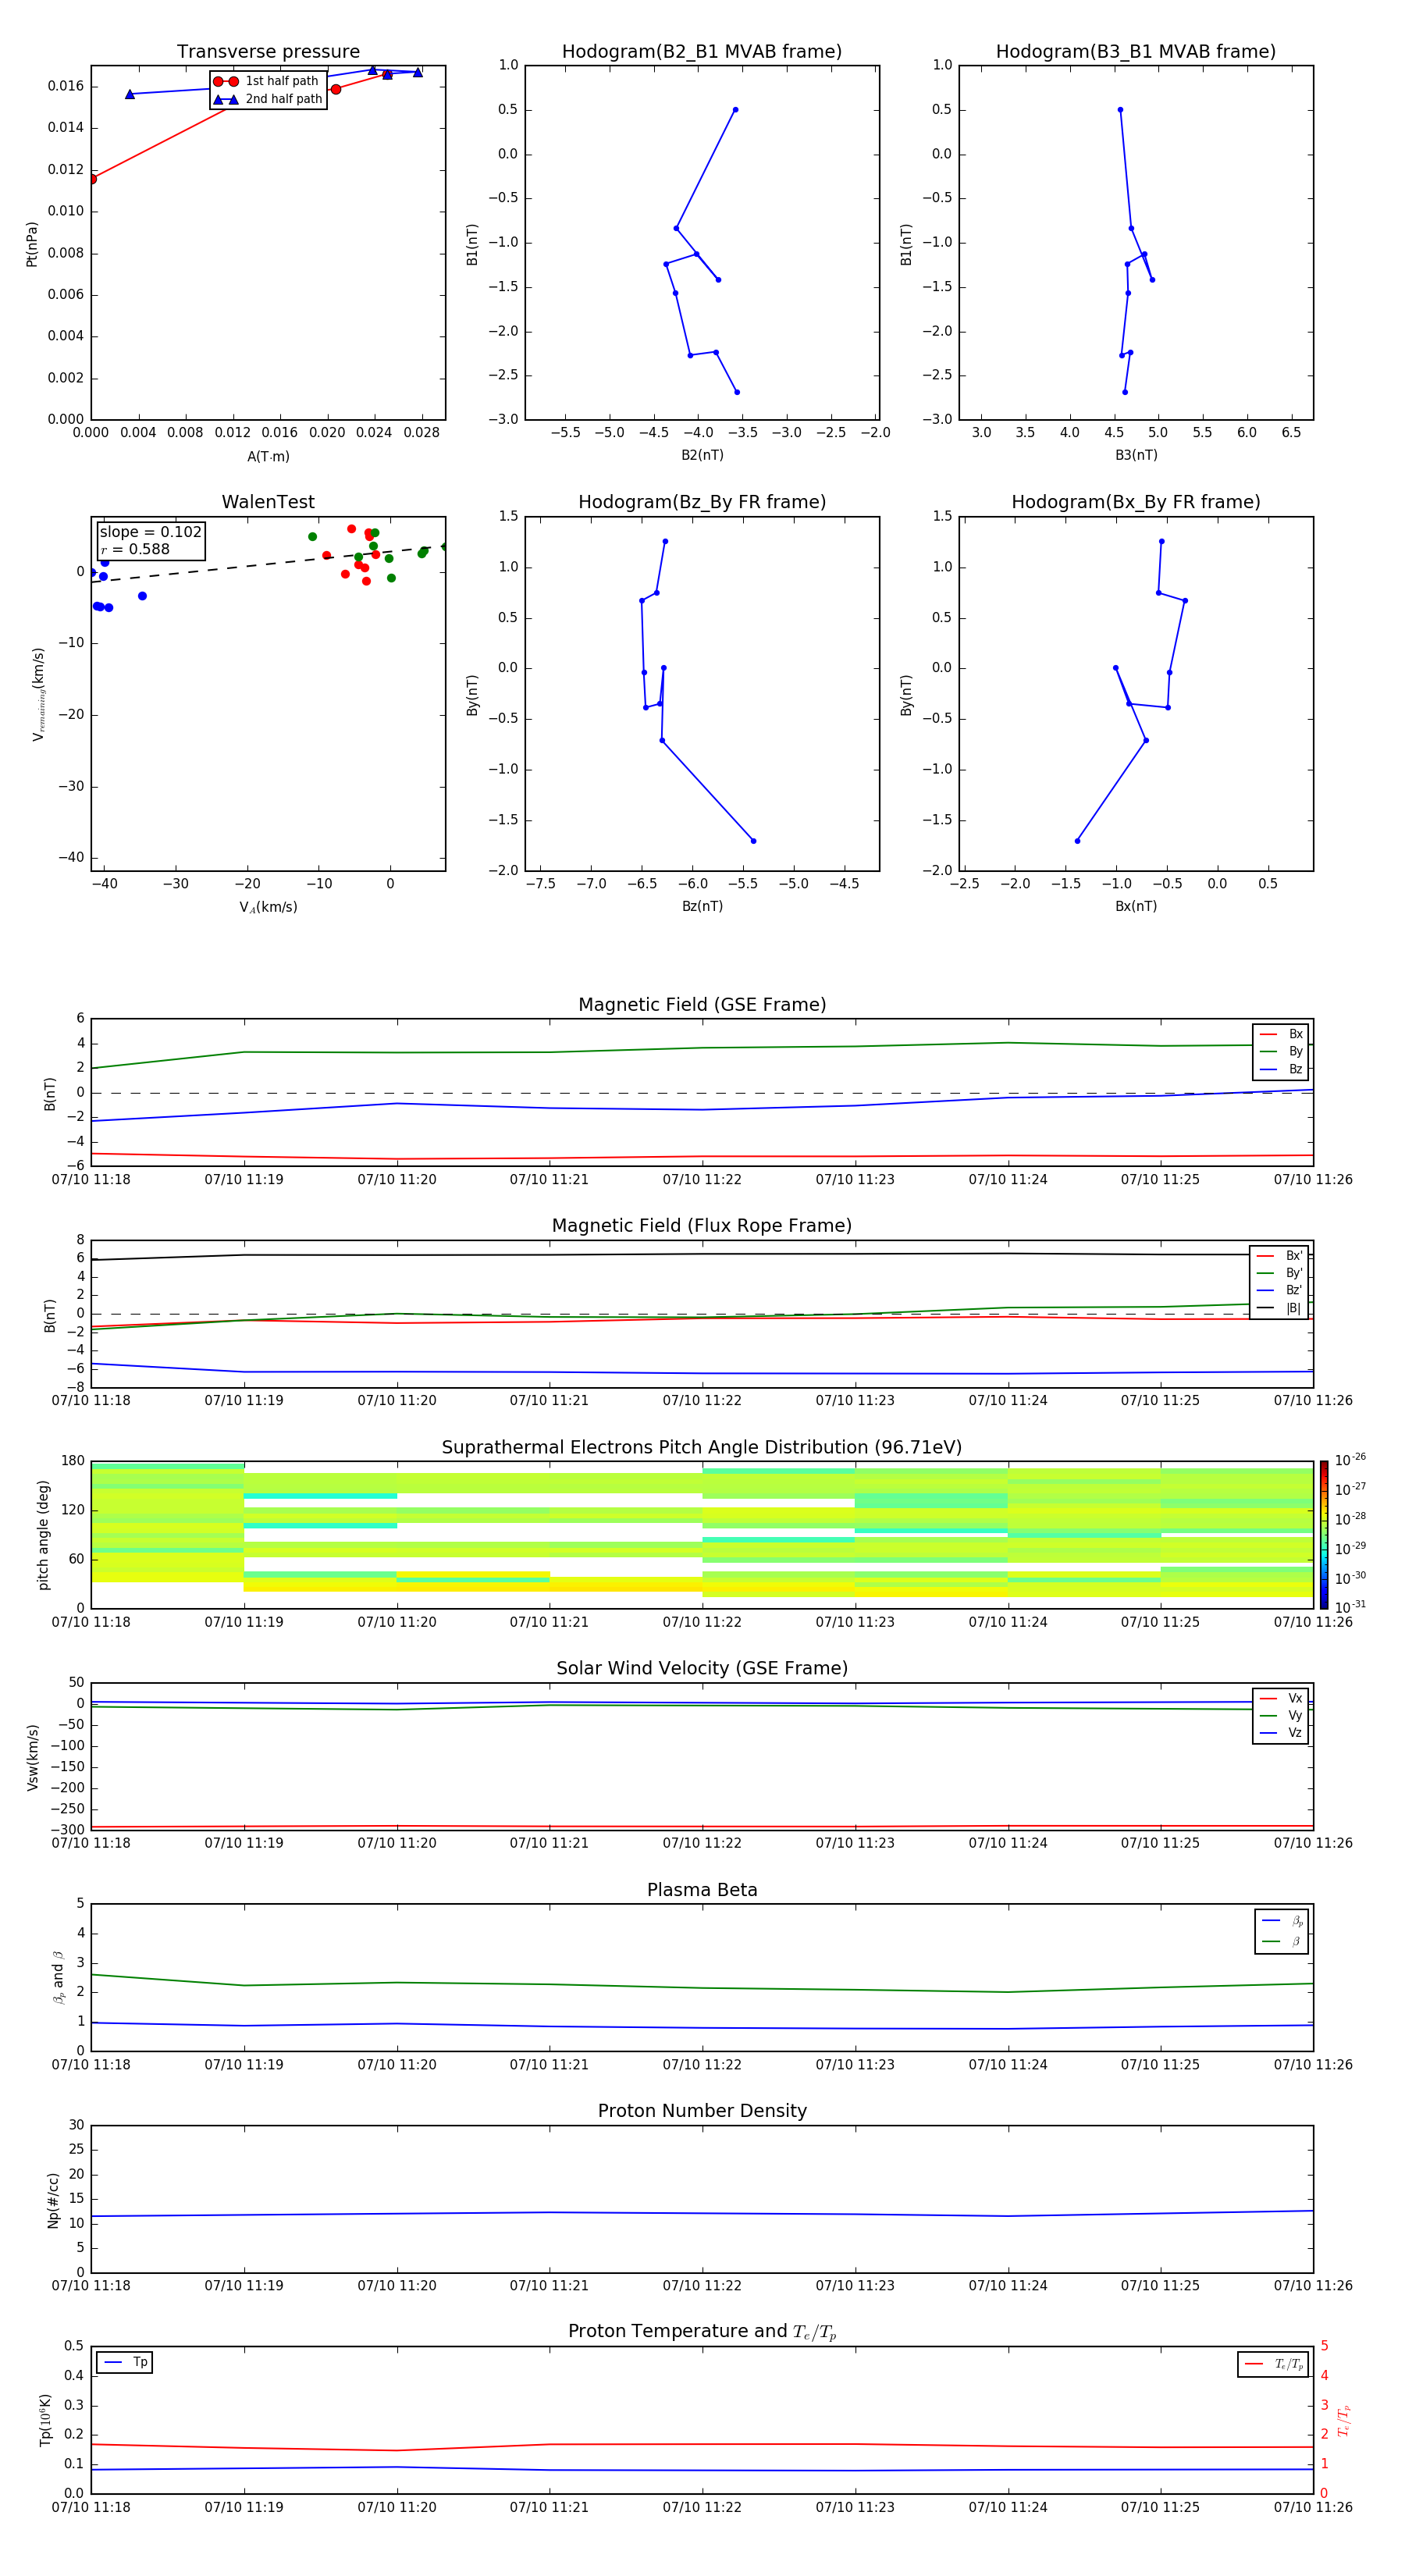This screenshot has height=2576, width=1405.
Task: Click the 'Plasma Beta' plot title
Action: coord(702,1891)
